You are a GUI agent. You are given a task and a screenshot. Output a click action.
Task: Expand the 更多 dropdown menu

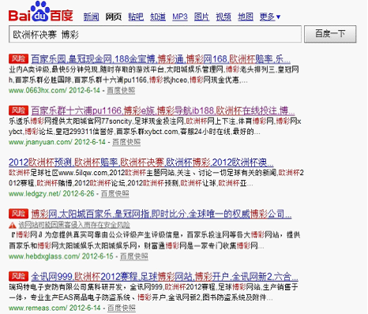pos(270,17)
